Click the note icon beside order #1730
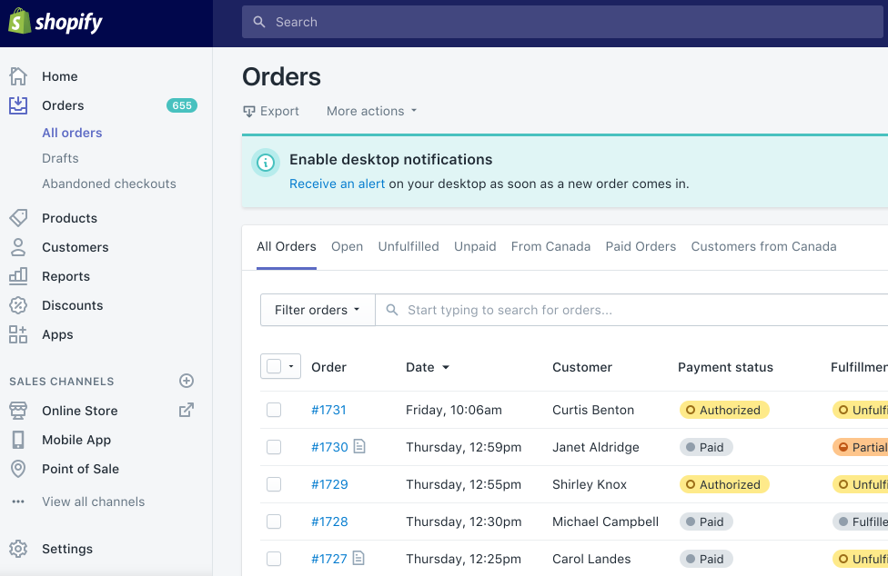Image resolution: width=888 pixels, height=576 pixels. tap(359, 446)
